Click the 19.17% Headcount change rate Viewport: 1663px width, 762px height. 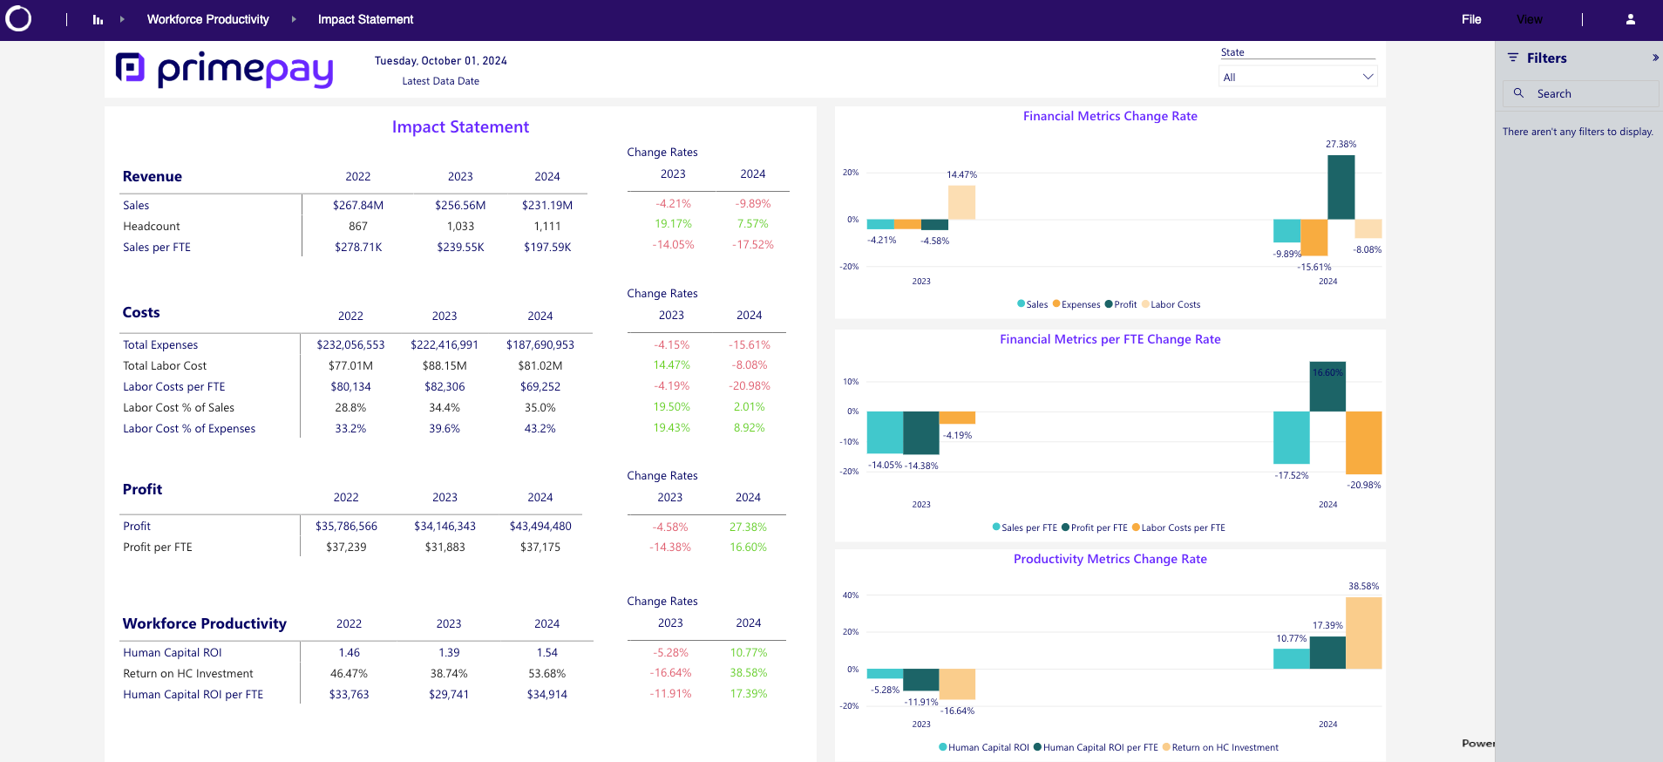pyautogui.click(x=673, y=223)
